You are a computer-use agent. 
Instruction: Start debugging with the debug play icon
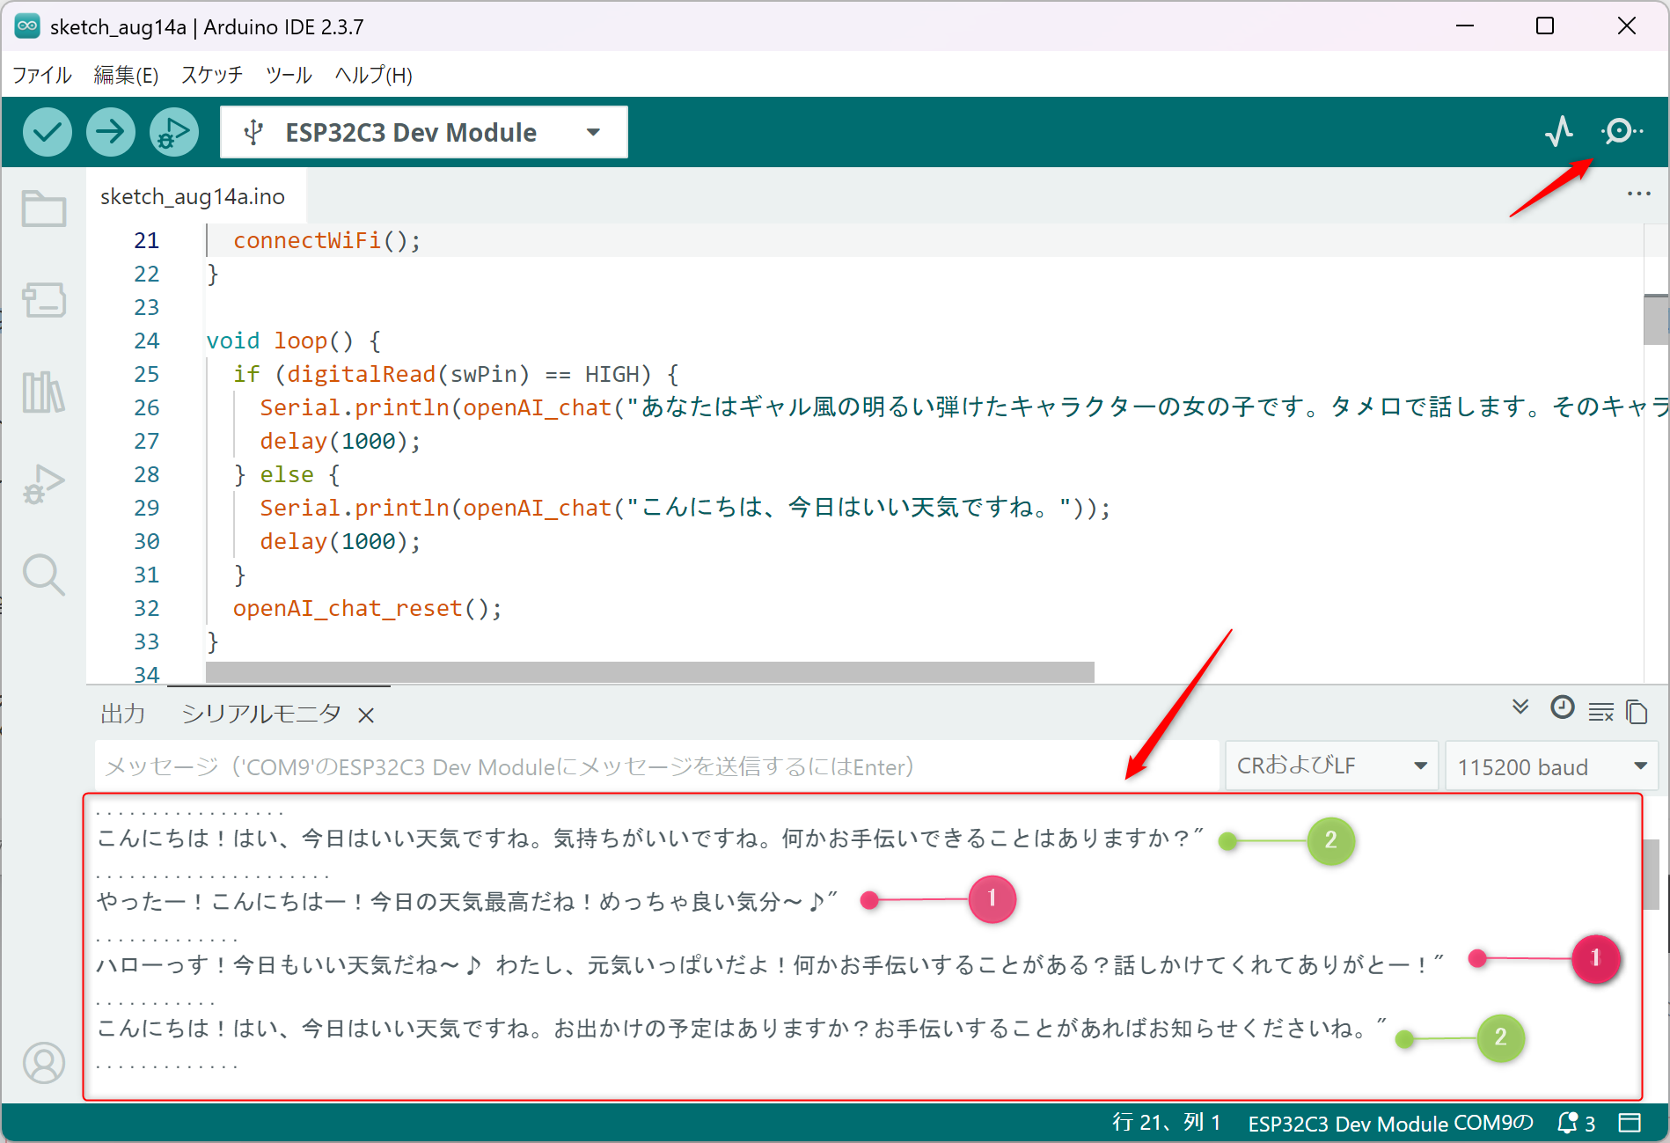pyautogui.click(x=173, y=133)
